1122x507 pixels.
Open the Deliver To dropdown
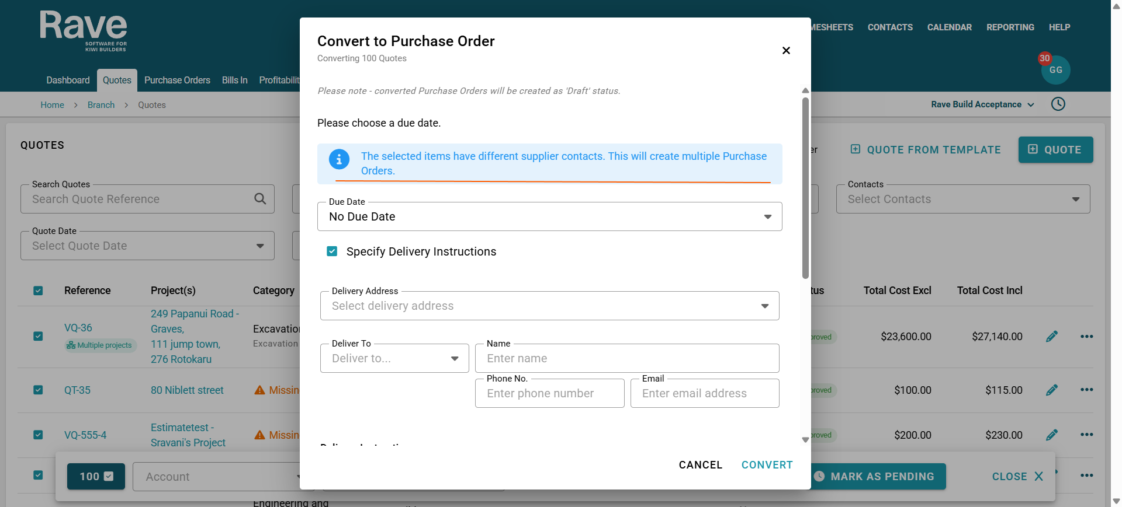[394, 358]
